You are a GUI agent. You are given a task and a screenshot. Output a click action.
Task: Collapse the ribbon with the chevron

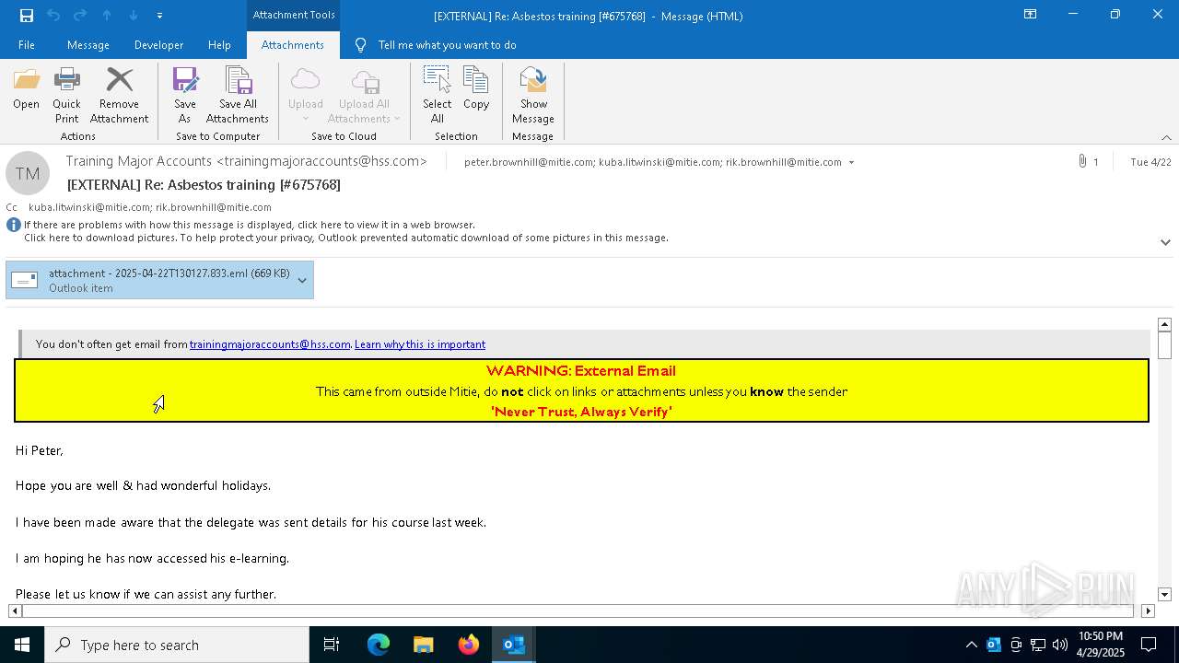[x=1166, y=137]
